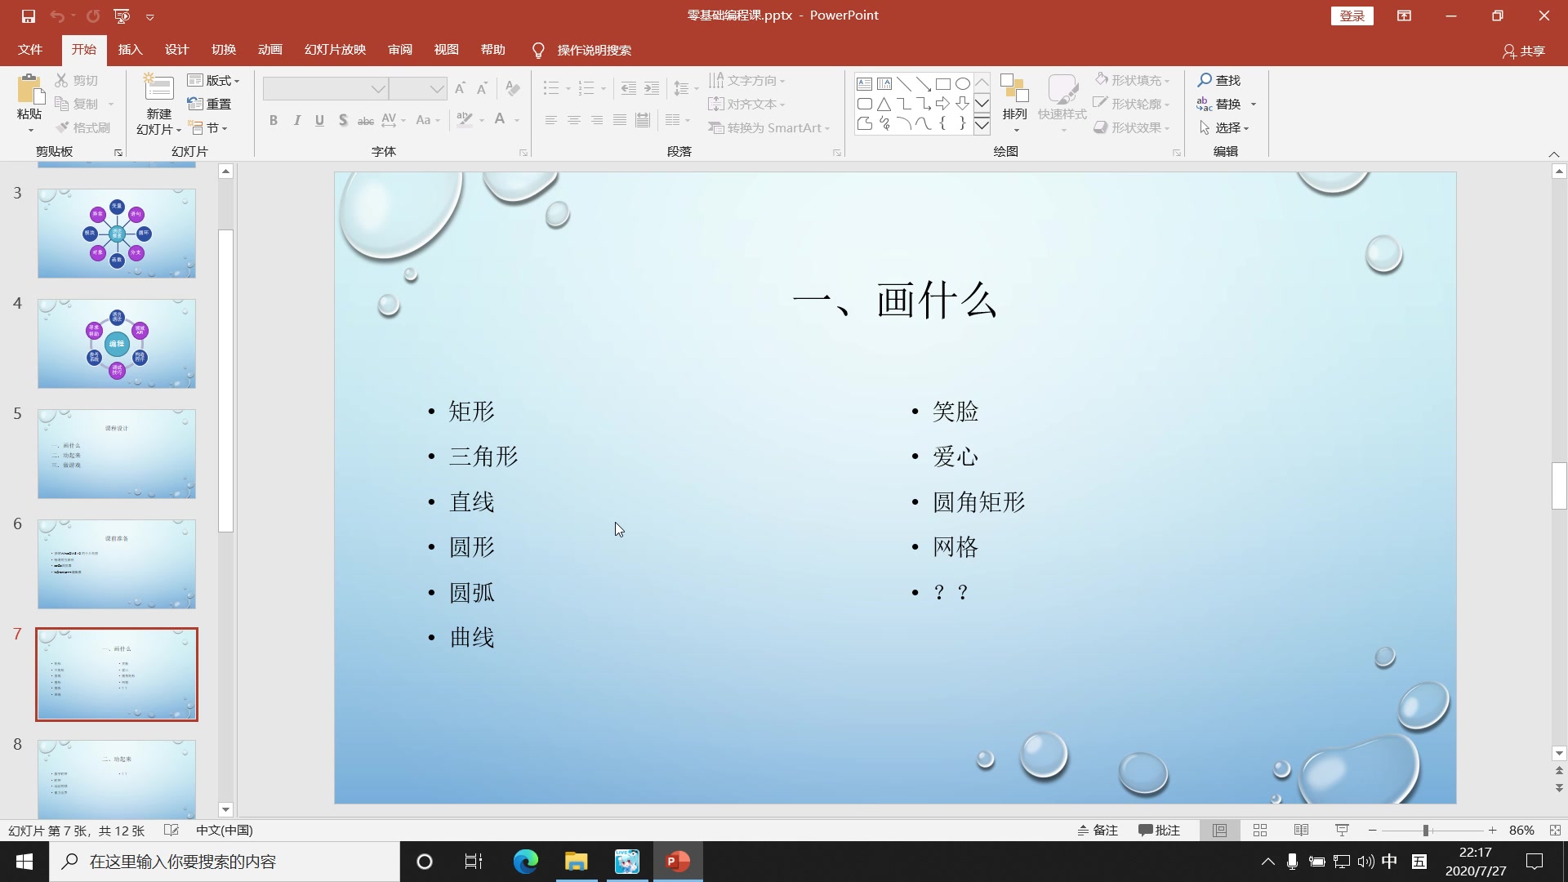Switch to Slide Sorter view
Screen dimensions: 1568x882
point(1260,830)
